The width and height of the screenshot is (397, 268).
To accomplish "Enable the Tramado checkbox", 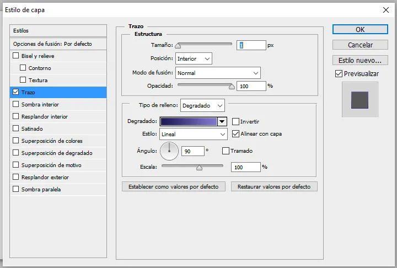I will click(x=226, y=151).
